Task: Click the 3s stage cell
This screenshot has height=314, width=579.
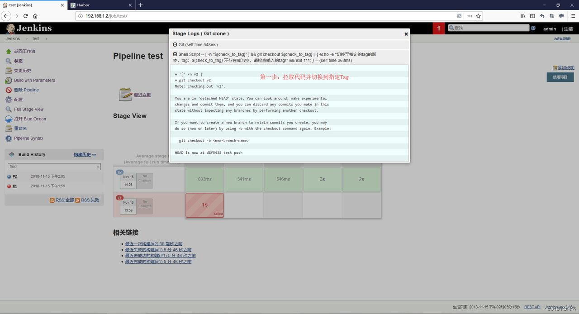Action: [323, 179]
